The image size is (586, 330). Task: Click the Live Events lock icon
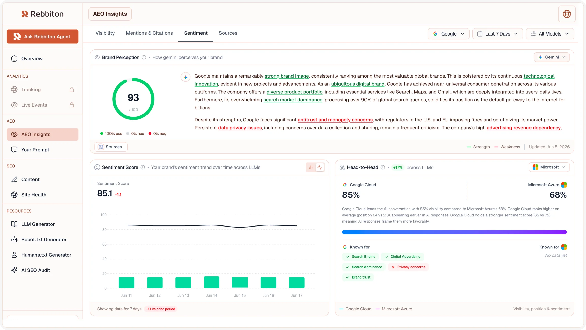(72, 105)
